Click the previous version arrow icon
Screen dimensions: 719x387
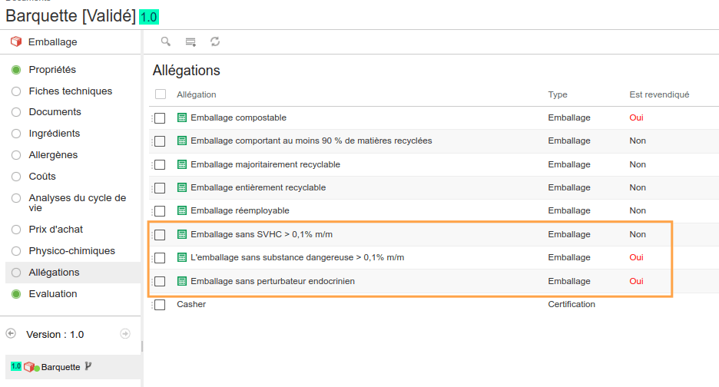(x=11, y=334)
